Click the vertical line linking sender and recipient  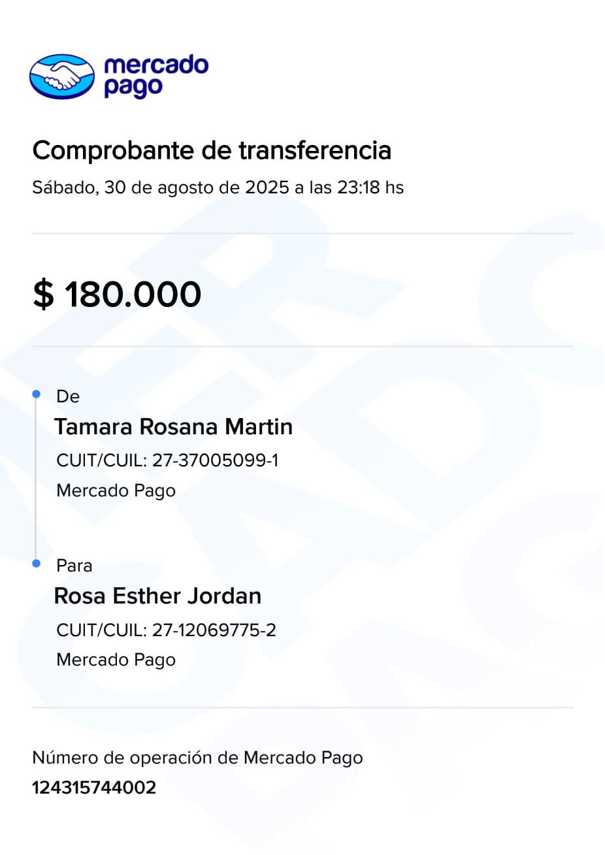[x=36, y=480]
